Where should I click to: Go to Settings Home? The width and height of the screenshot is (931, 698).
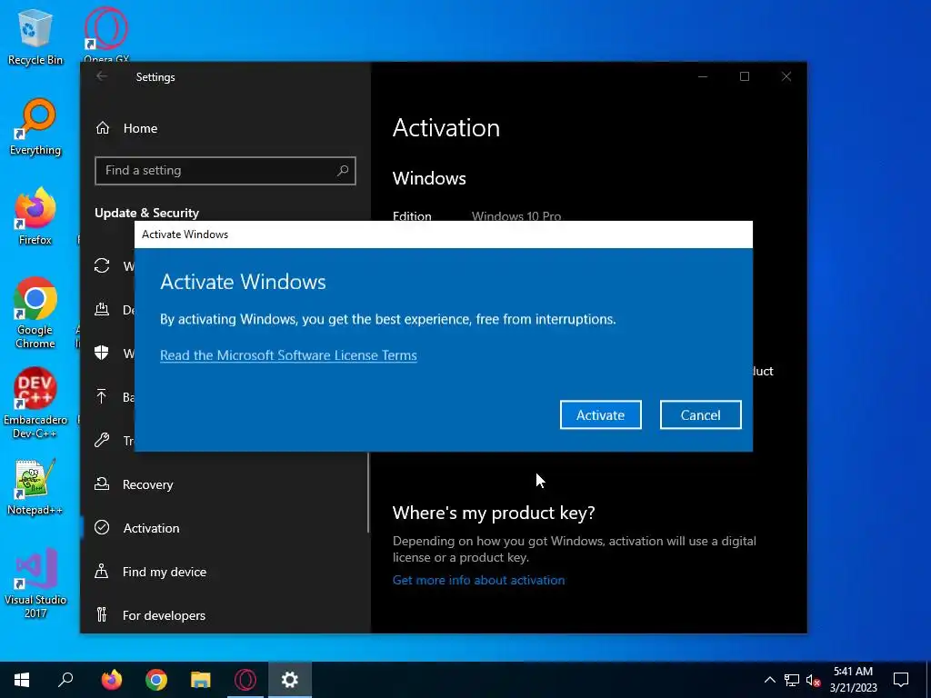tap(140, 128)
